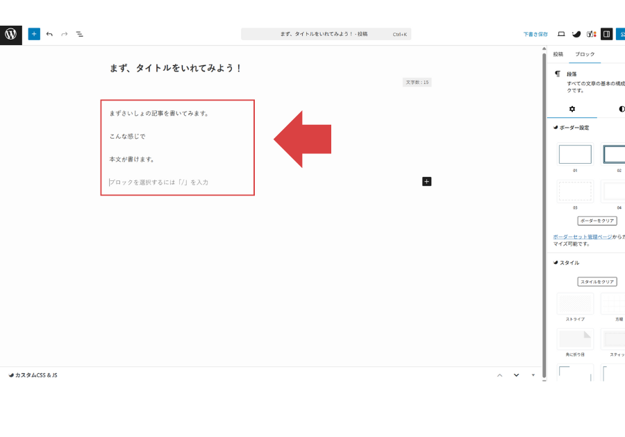This screenshot has width=625, height=437.
Task: Click the paragraph pilcrow icon in block panel
Action: 558,74
